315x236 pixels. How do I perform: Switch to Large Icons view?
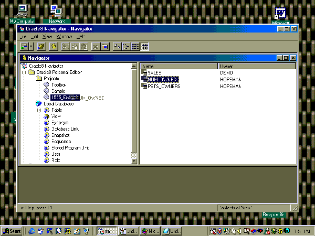point(117,47)
